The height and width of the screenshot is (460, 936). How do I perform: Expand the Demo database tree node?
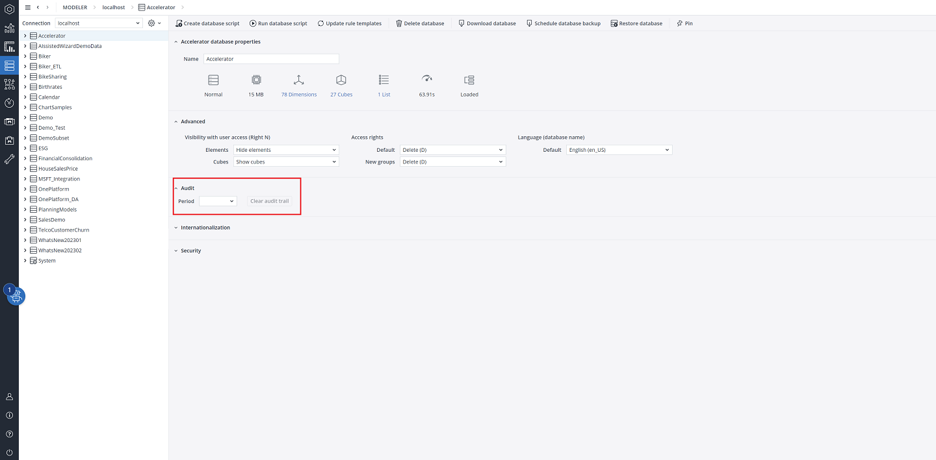25,117
